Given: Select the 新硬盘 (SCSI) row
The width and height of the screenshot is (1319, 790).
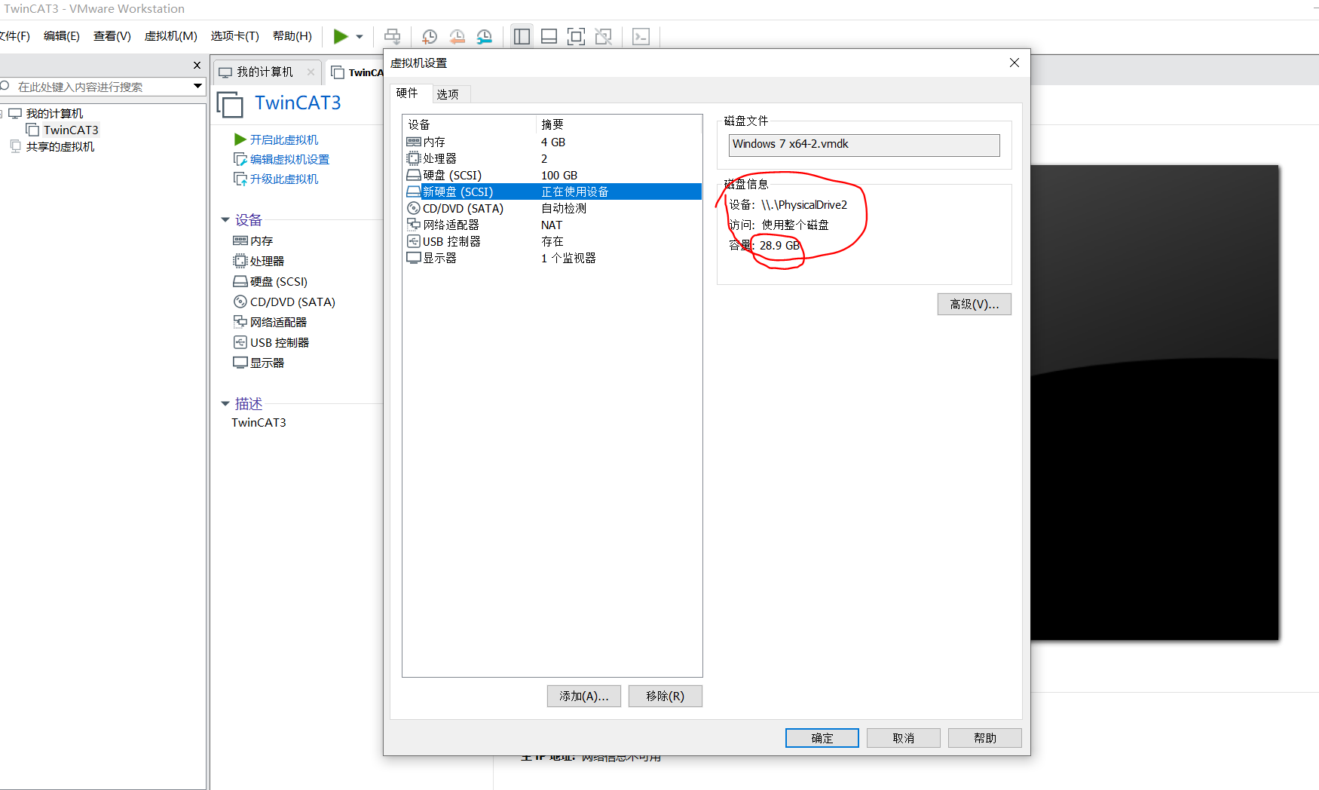Looking at the screenshot, I should (552, 191).
